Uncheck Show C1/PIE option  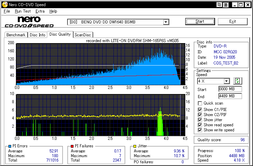200,109
